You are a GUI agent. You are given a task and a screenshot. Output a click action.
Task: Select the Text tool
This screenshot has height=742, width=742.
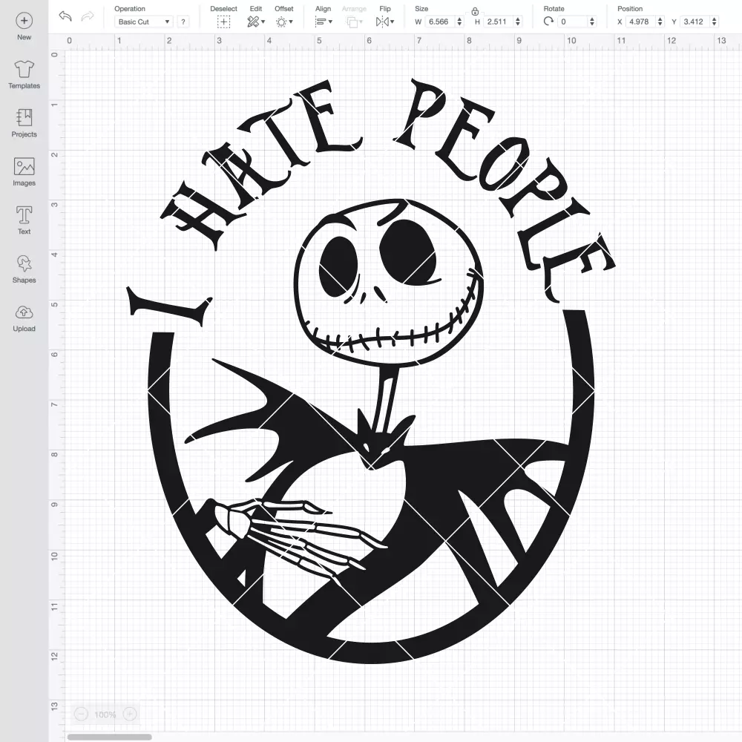pyautogui.click(x=24, y=220)
